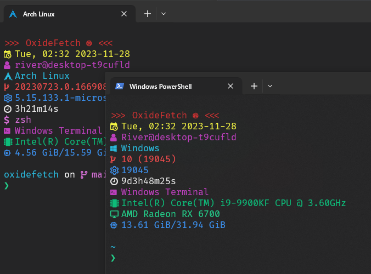Screen dimensions: 371x274
Task: Click gear icon beside 5.15.133.1 kernel
Action: tap(8, 98)
